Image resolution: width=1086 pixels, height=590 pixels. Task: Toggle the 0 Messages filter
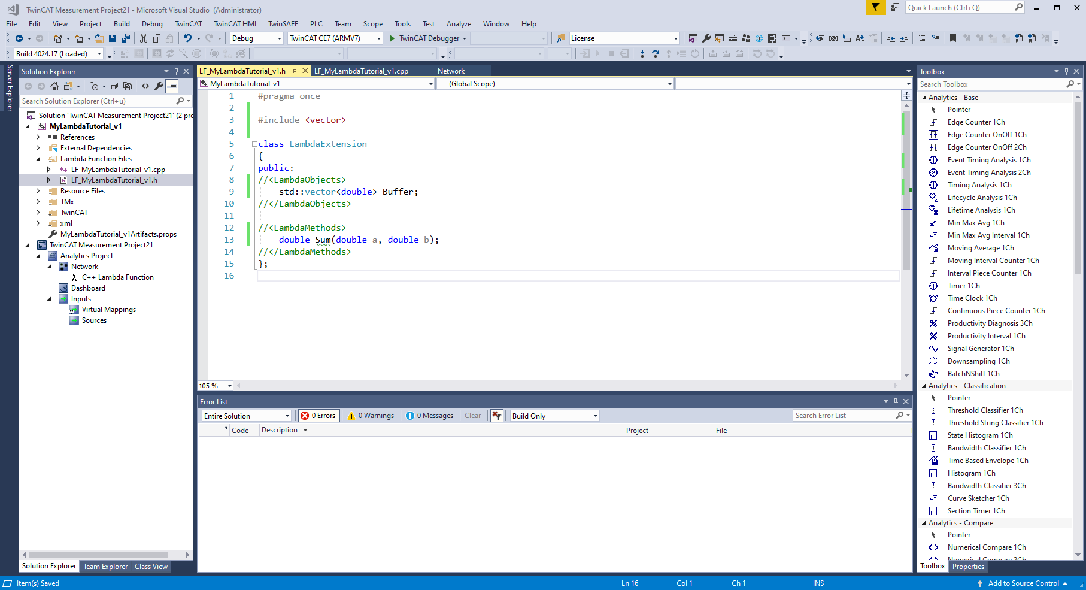point(430,416)
